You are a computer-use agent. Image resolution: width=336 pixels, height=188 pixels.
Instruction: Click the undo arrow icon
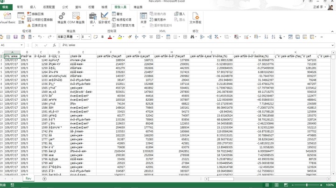(x=40, y=37)
